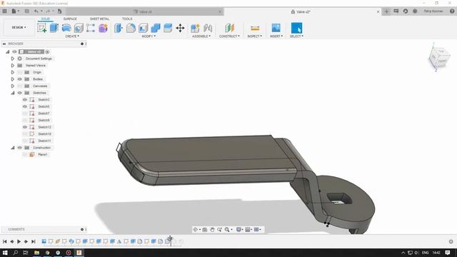Jump to timeline end
Screen dimensions: 457x257
pos(34,241)
